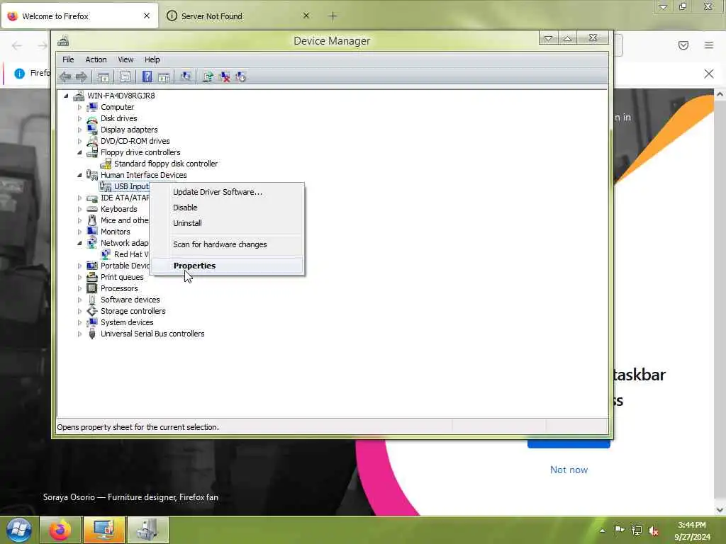Click Update Driver Software toolbar icon
Viewport: 726px width, 544px height.
coord(208,76)
